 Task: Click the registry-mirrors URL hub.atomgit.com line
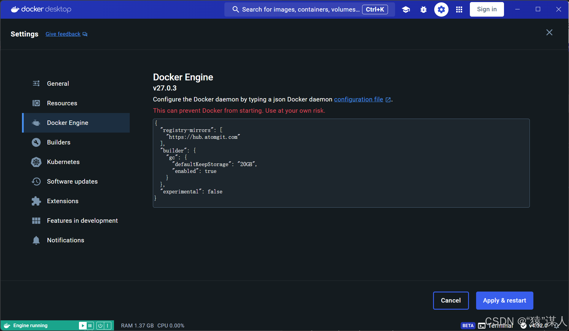coord(203,137)
